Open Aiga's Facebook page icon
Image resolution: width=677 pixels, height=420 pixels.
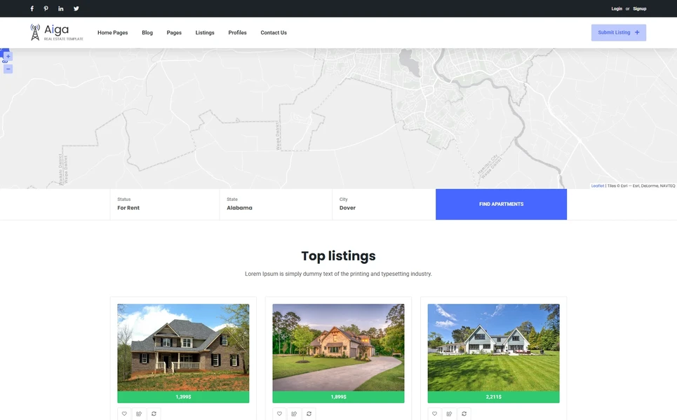tap(31, 8)
